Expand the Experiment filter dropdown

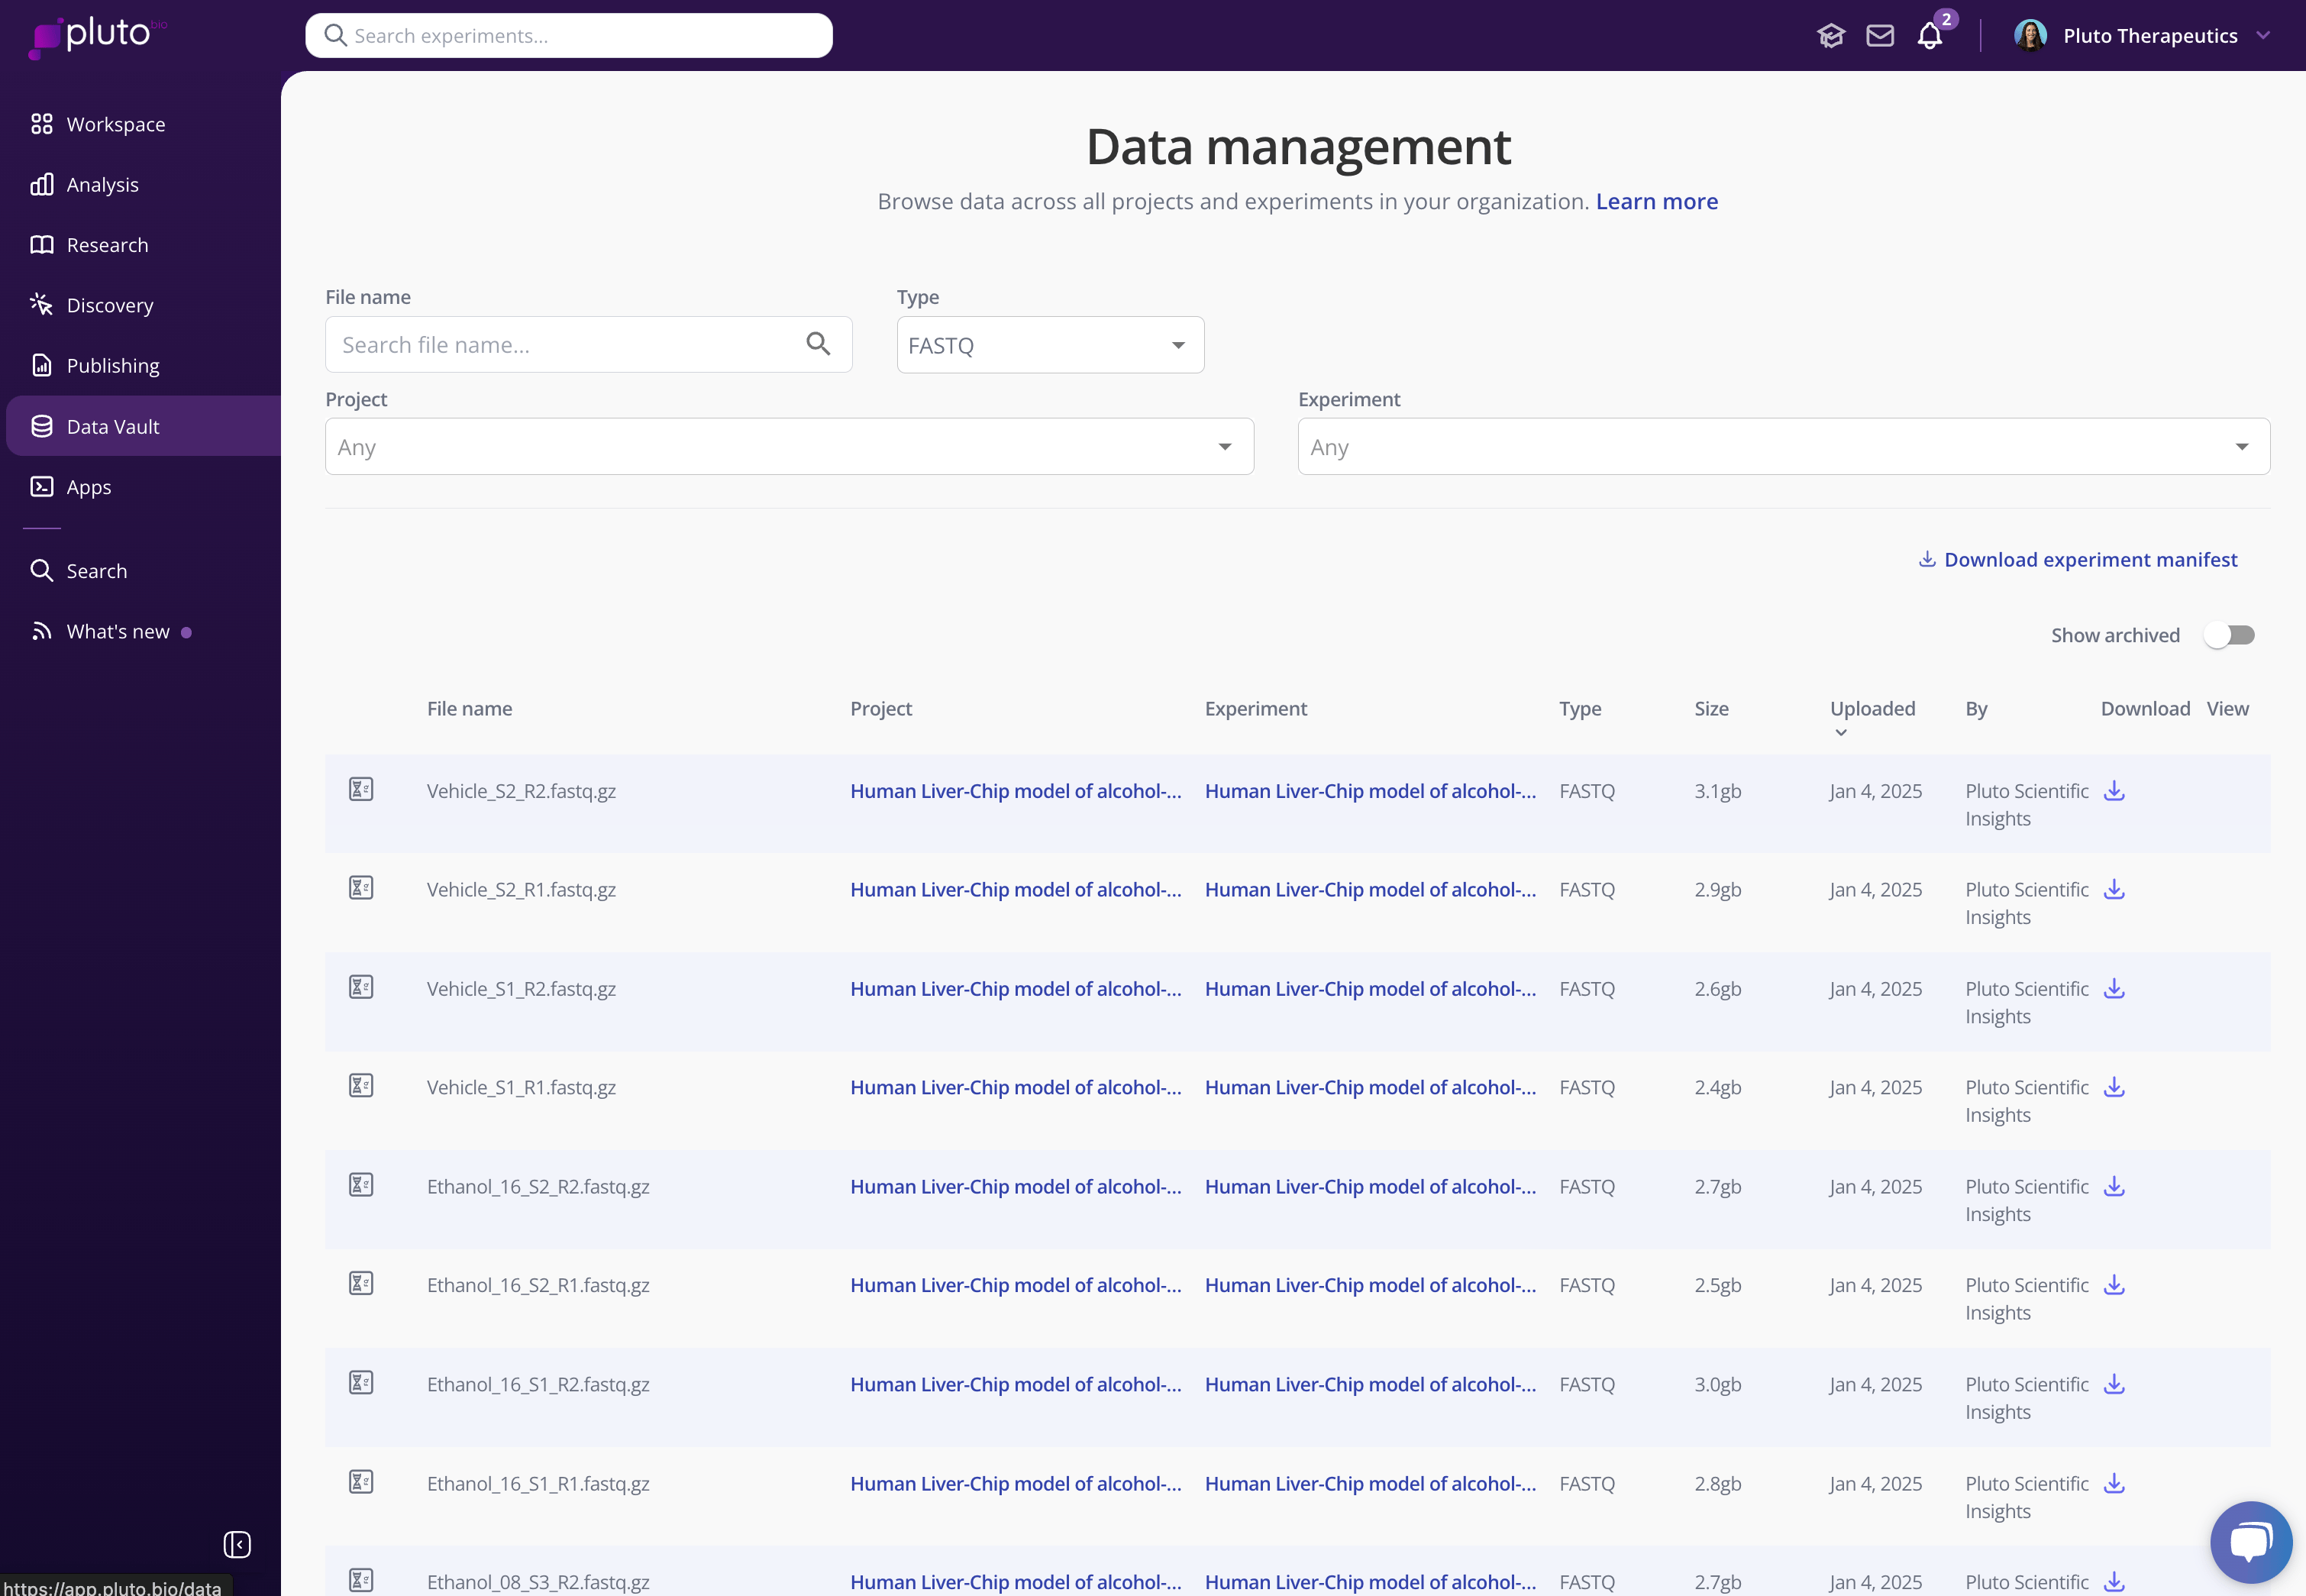pyautogui.click(x=1783, y=447)
